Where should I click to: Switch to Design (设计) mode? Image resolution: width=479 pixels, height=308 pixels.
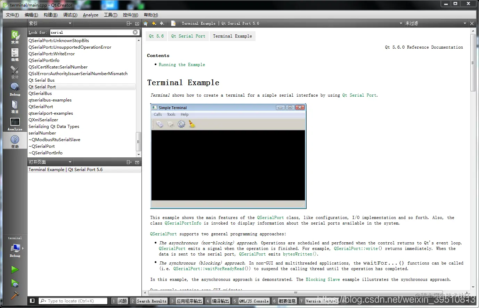[x=15, y=72]
